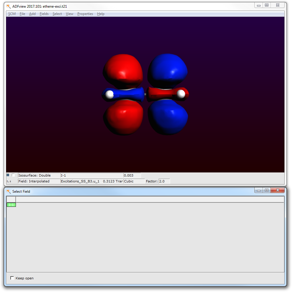Close the ADFview main window

click(x=278, y=5)
